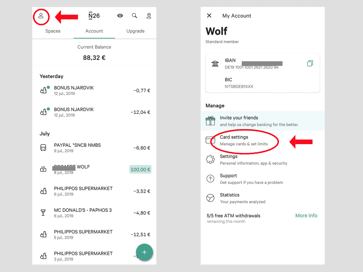Image resolution: width=363 pixels, height=272 pixels.
Task: Click the bank icon beside IBAN
Action: point(215,64)
